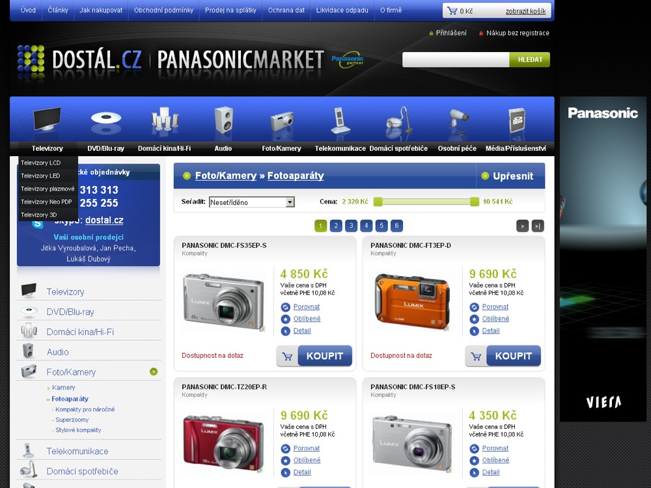The height and width of the screenshot is (488, 651).
Task: Click the Osobní péče hair dryer icon
Action: click(x=457, y=121)
